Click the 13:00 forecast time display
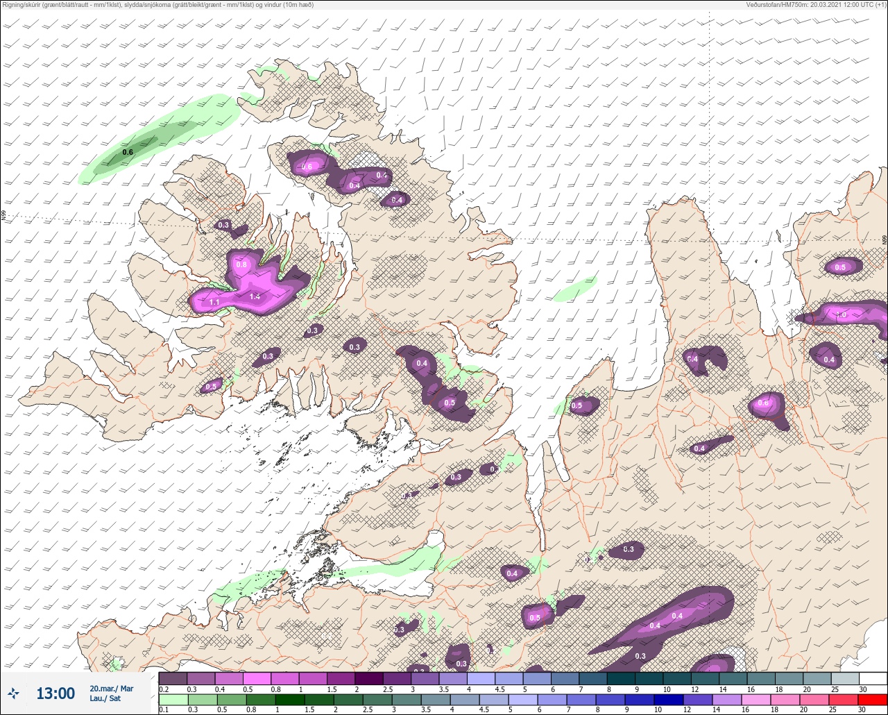Viewport: 888px width, 715px height. coord(55,693)
